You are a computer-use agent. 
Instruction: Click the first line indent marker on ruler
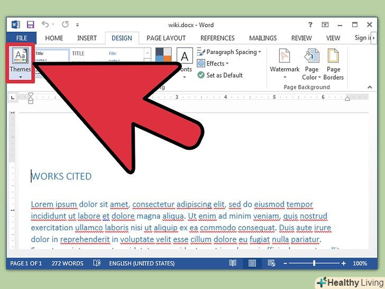[x=31, y=95]
